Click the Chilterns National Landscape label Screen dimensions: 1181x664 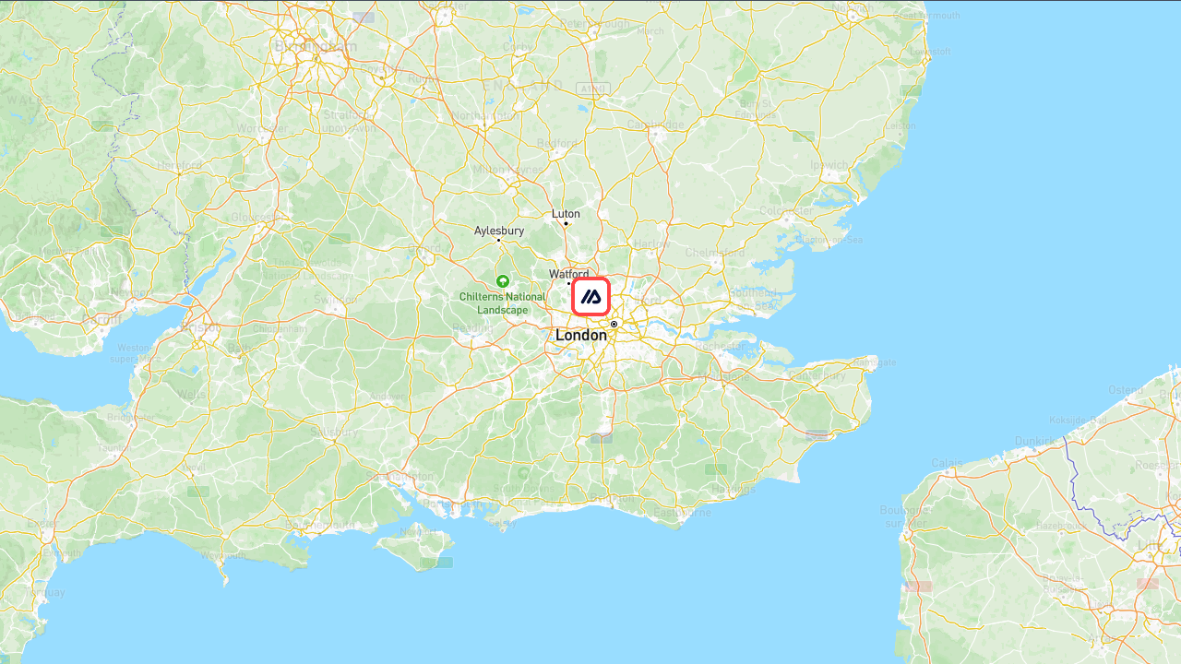[503, 303]
